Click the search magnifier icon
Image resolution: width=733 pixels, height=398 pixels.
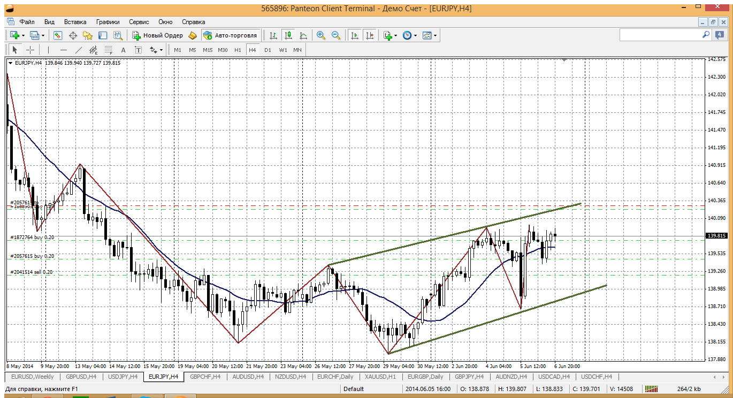(706, 35)
